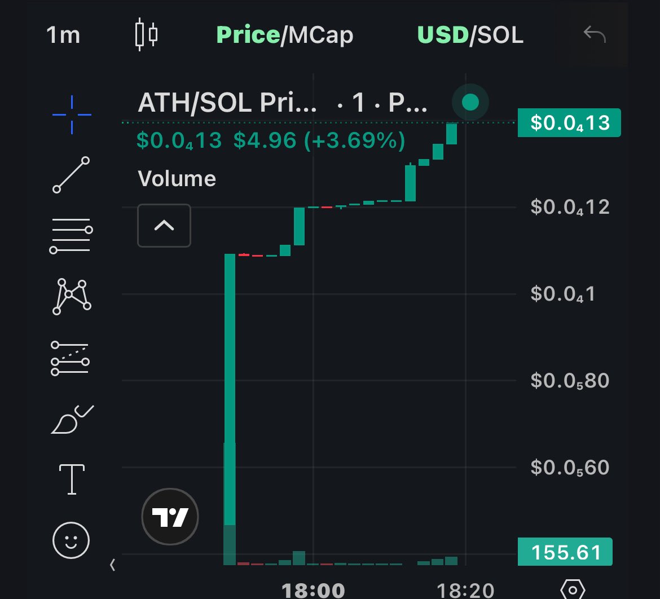Click the 18:00 time axis label
This screenshot has height=599, width=660.
[x=313, y=591]
